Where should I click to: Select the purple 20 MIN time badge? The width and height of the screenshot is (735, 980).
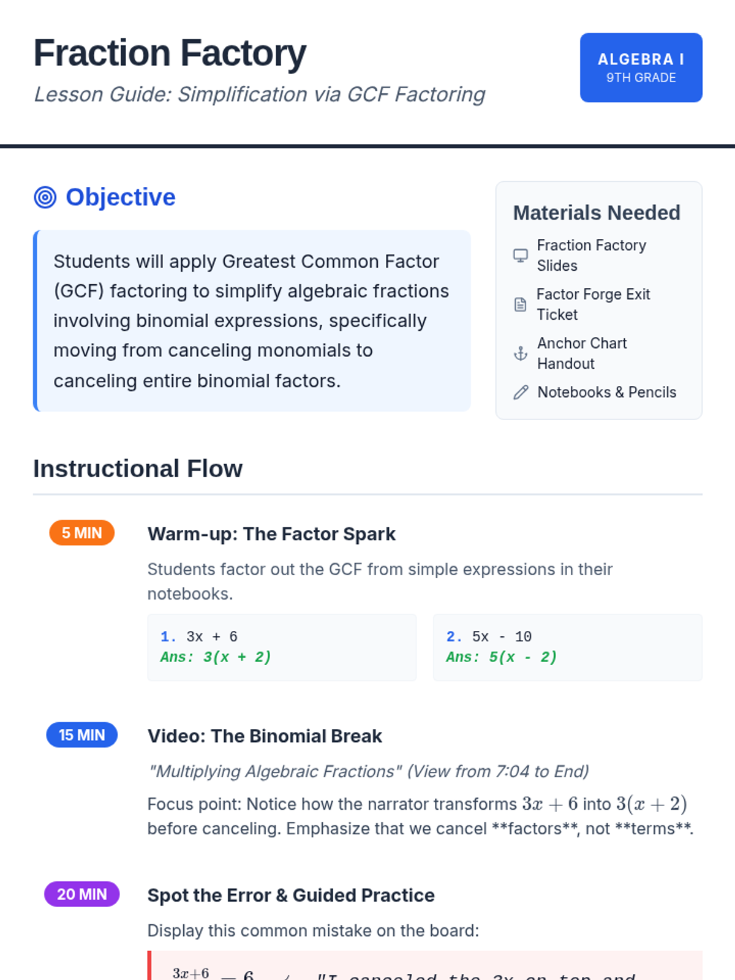point(81,894)
